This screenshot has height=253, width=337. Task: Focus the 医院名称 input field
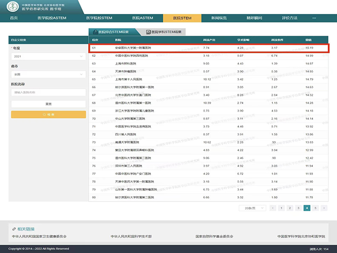[48, 92]
